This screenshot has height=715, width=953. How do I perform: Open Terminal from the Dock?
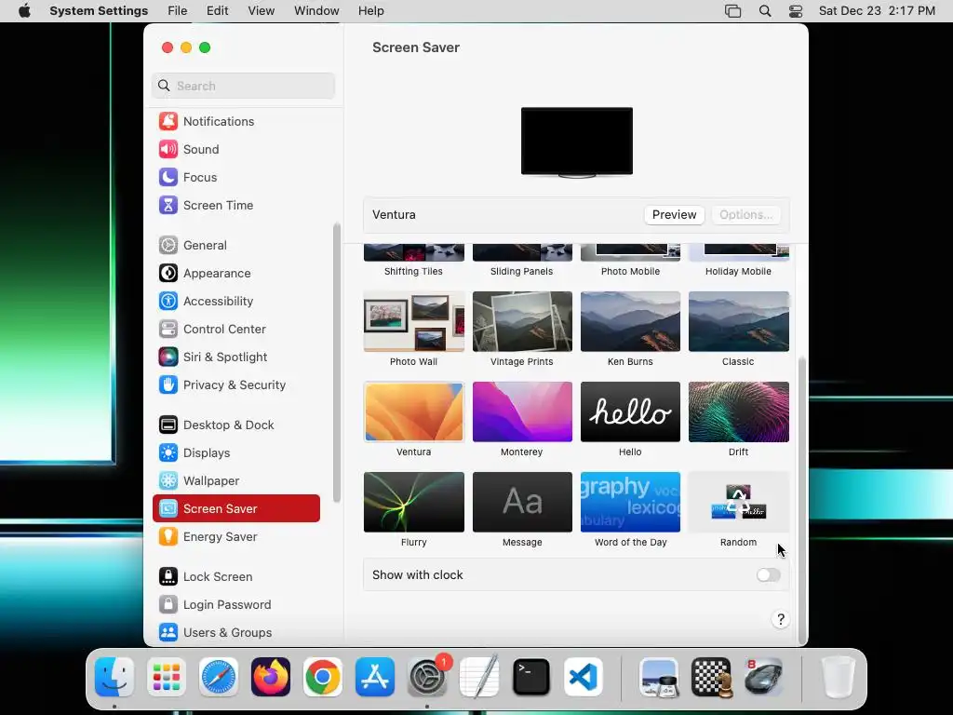[531, 677]
